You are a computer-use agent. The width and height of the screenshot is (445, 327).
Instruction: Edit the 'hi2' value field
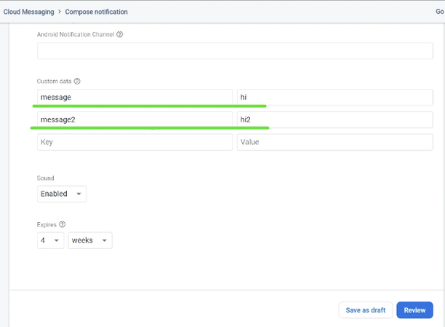335,119
